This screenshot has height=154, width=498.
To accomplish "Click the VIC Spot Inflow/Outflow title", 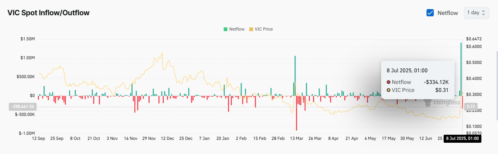I will (x=49, y=13).
